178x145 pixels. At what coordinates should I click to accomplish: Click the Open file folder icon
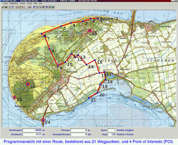pyautogui.click(x=3, y=7)
